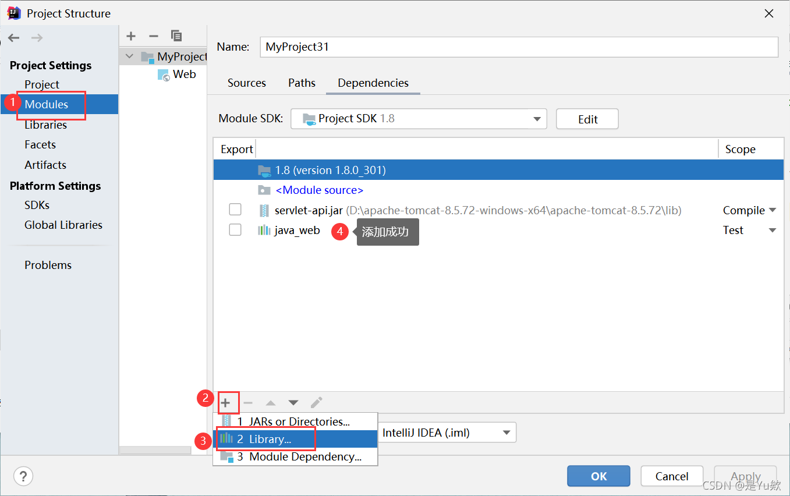
Task: Click the Module source folder icon
Action: pyautogui.click(x=264, y=190)
